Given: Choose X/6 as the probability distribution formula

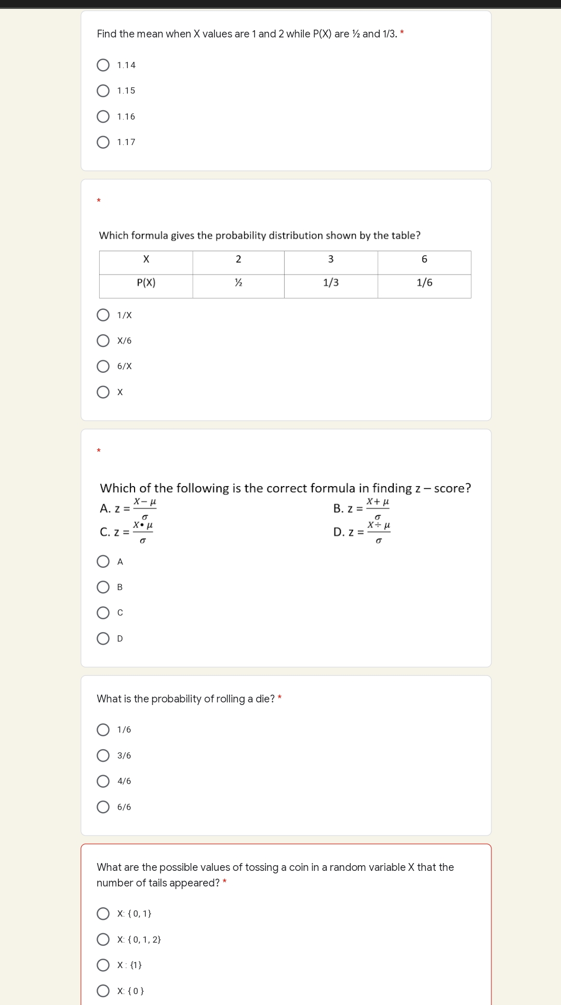Looking at the screenshot, I should (103, 340).
